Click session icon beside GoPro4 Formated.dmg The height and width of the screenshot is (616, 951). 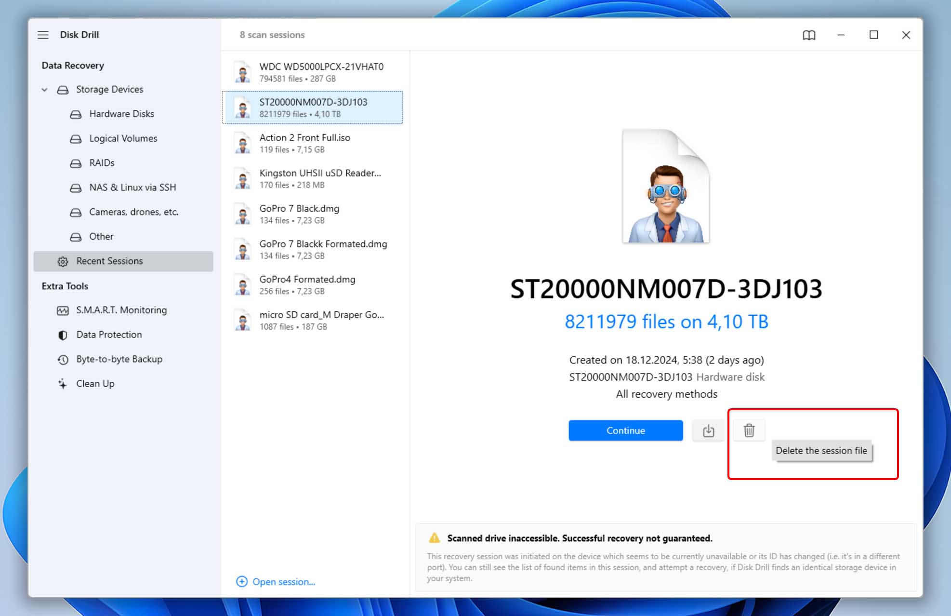242,285
